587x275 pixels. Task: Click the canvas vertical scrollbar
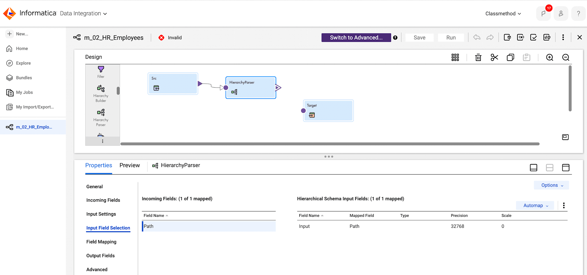(x=570, y=88)
